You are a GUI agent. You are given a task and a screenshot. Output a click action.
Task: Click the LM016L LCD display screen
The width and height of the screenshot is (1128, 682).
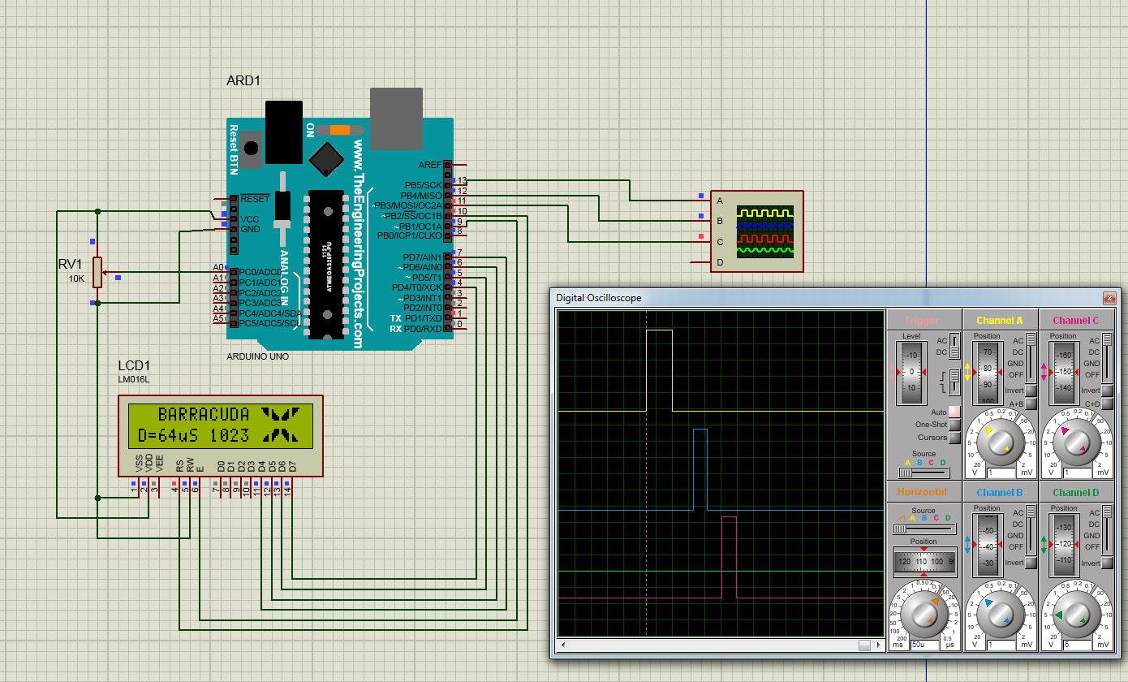pos(220,425)
